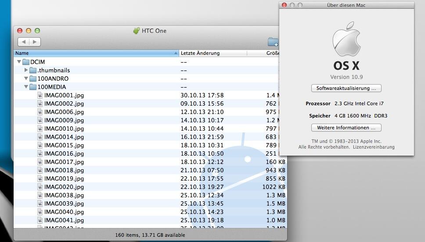Select file name IMAG0039.jpg

tap(64, 203)
